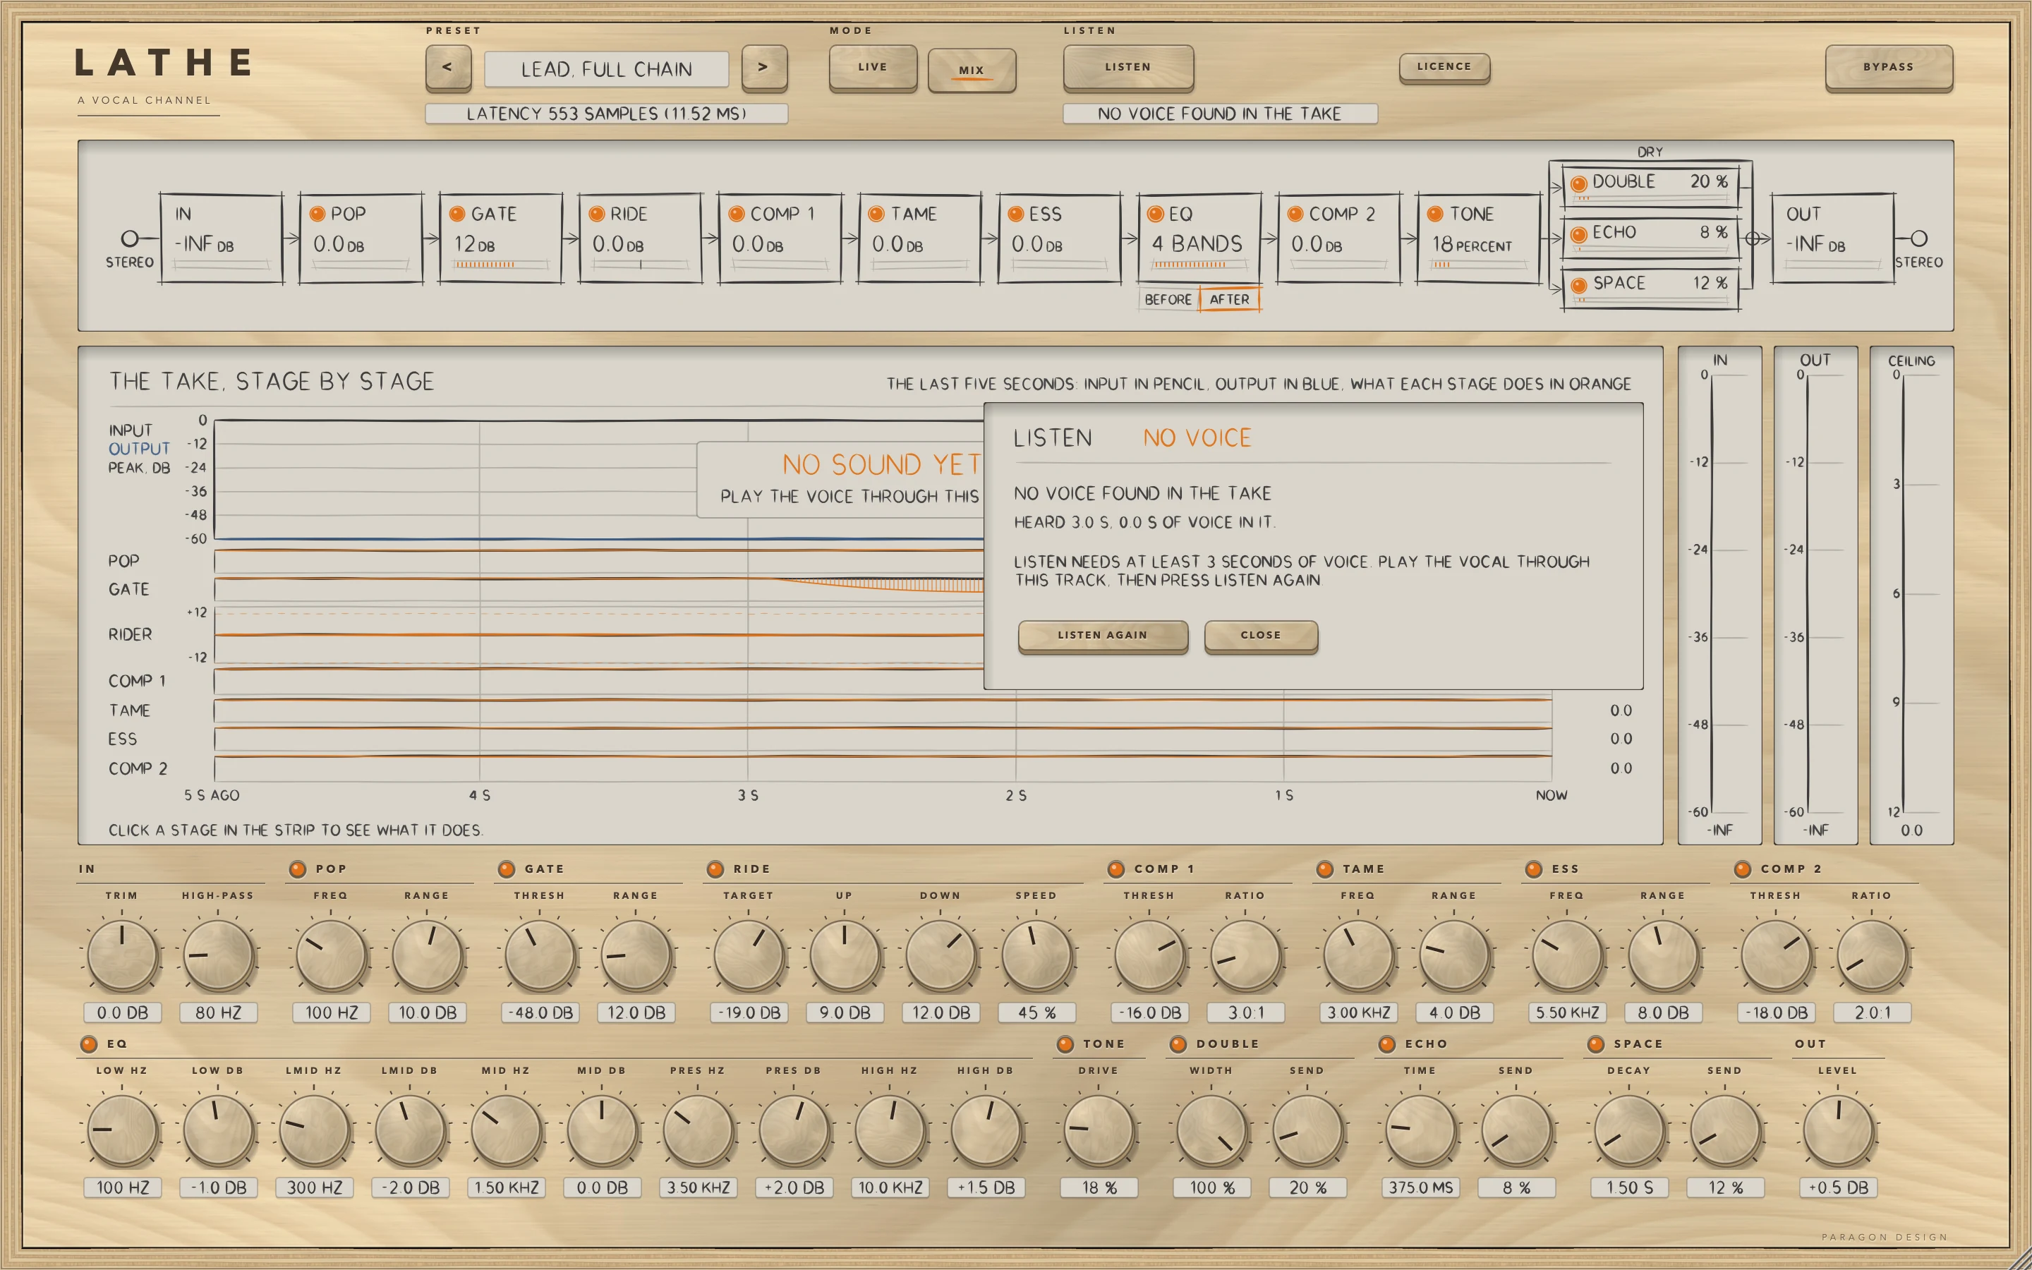Toggle the GATE stage LED in the chain strip
Viewport: 2032px width, 1270px height.
[x=458, y=214]
